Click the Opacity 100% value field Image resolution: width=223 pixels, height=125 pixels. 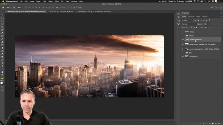205,24
